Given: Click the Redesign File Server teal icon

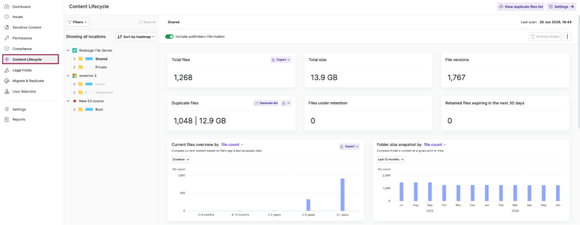Looking at the screenshot, I should tap(74, 50).
